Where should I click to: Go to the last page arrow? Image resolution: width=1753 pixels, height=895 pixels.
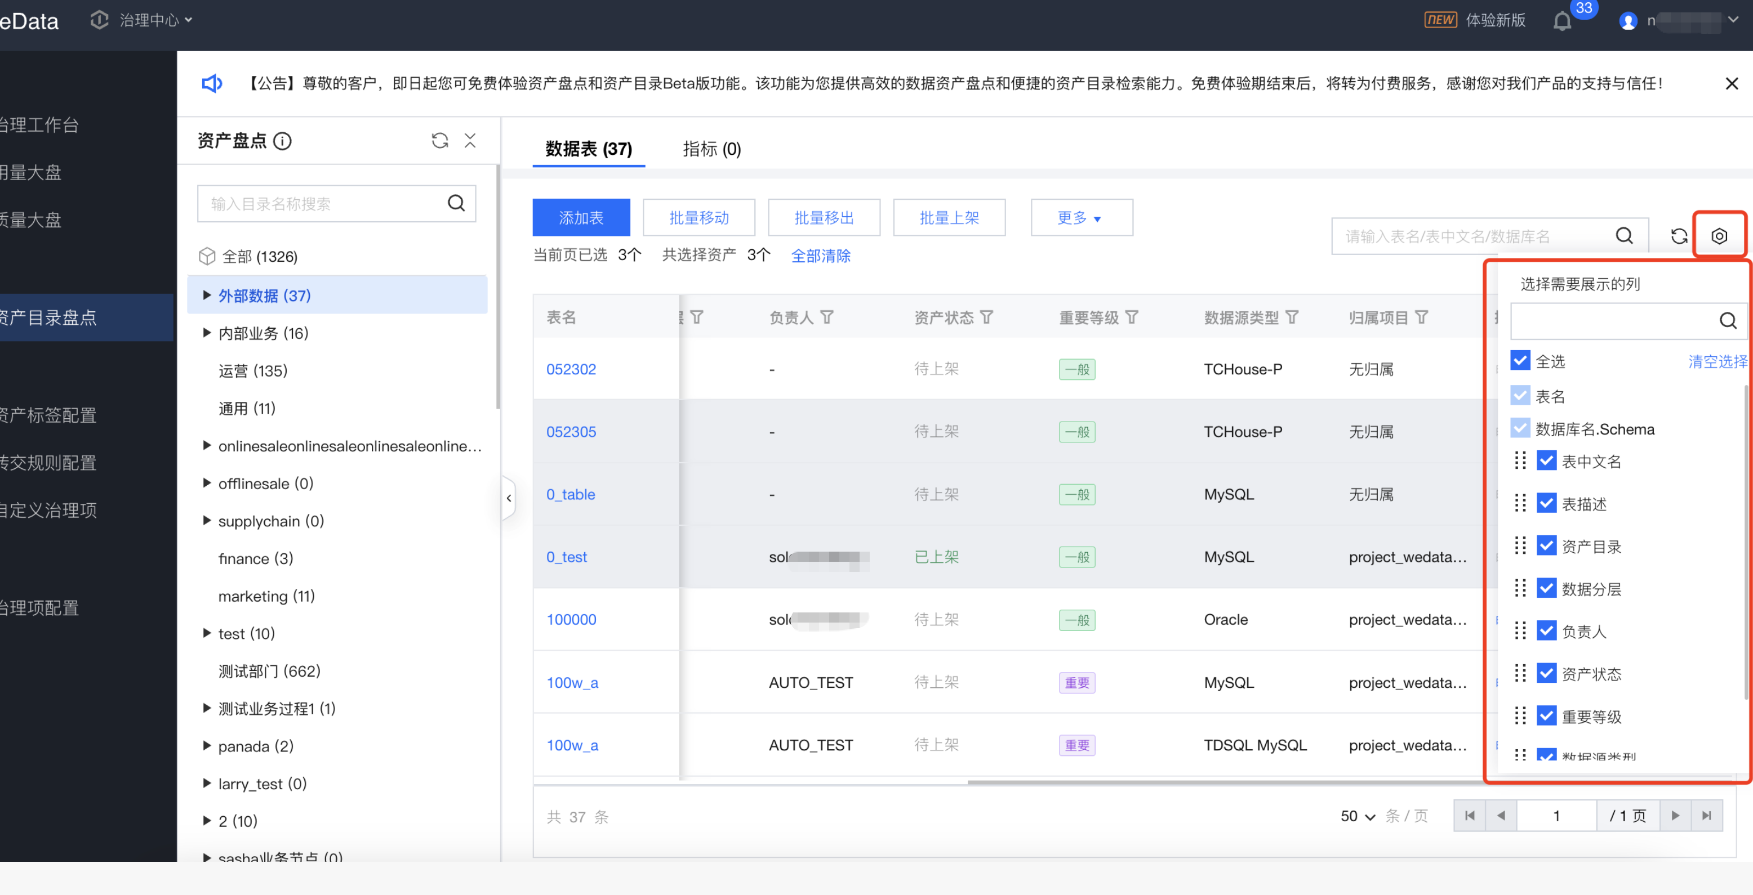pyautogui.click(x=1706, y=816)
